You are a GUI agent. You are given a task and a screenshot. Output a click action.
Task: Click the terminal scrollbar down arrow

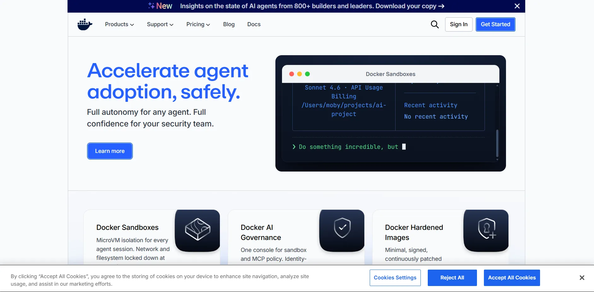tap(497, 160)
